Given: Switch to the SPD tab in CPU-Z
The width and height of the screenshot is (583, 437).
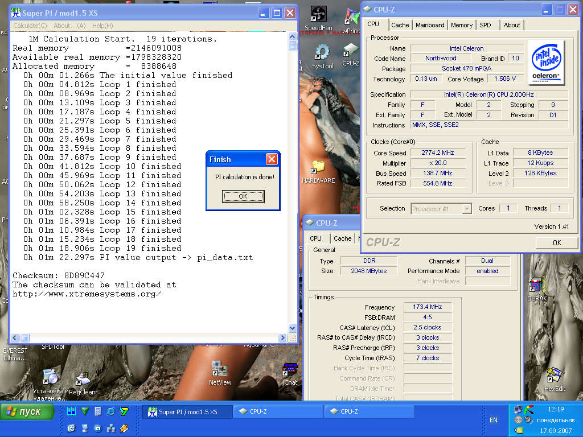Looking at the screenshot, I should tap(485, 25).
